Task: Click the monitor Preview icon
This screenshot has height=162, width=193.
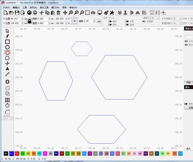Action: tap(100, 13)
